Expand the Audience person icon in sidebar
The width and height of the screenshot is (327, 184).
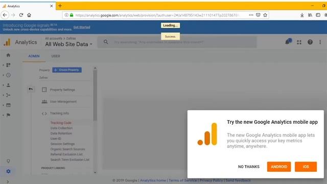[x=8, y=85]
